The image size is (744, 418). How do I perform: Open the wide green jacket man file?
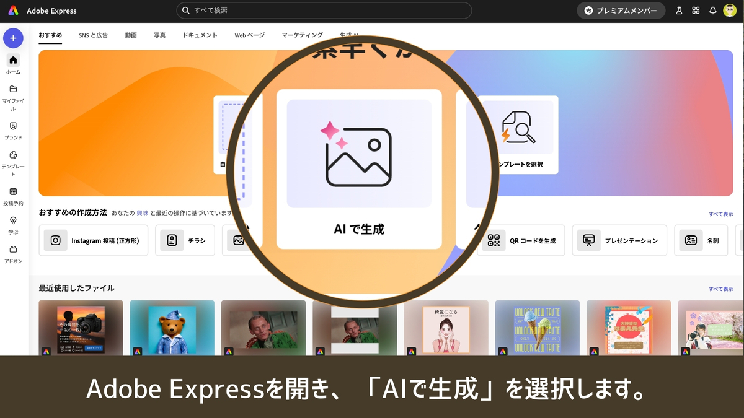point(263,329)
